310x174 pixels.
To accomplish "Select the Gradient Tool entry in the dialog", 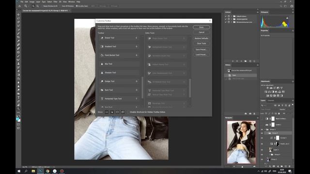I will 119,46.
